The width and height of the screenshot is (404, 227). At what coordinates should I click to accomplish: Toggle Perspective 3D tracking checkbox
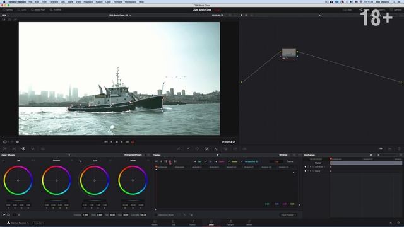point(242,161)
